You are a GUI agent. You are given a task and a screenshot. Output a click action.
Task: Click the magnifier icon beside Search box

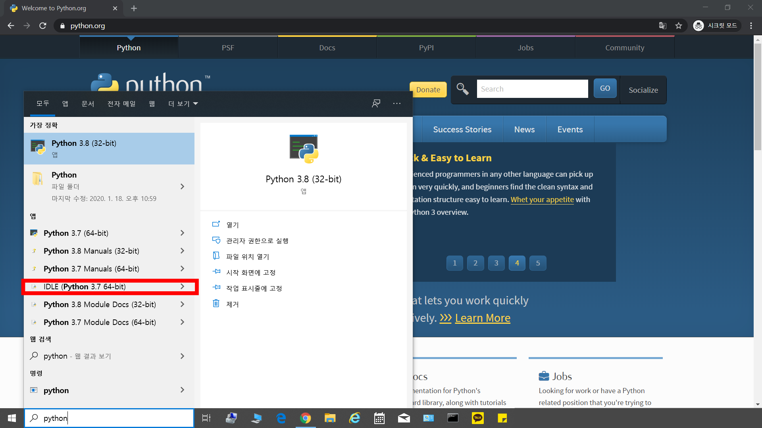pyautogui.click(x=462, y=89)
